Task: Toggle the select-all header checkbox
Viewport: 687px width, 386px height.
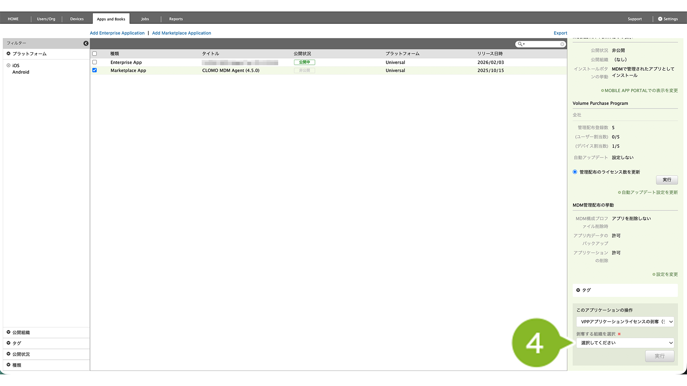Action: tap(95, 54)
